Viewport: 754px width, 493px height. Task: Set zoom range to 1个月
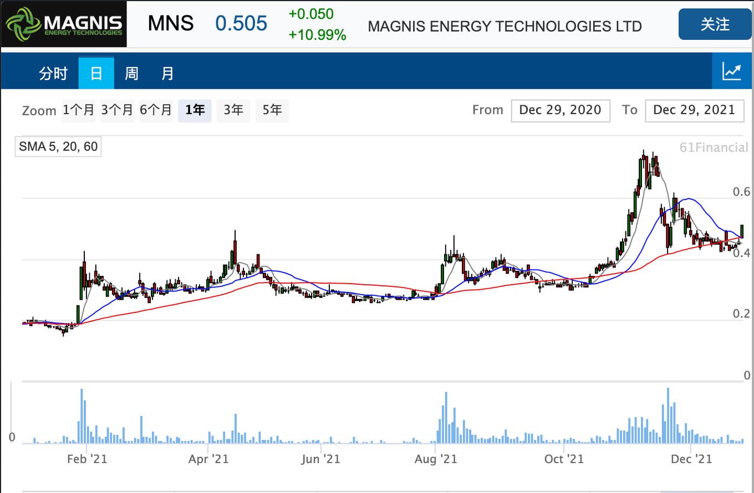click(x=78, y=110)
